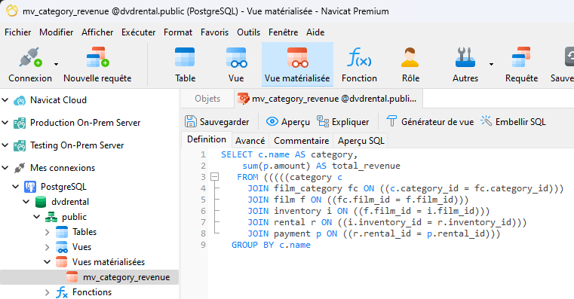Image resolution: width=574 pixels, height=299 pixels.
Task: Expand the Tables node
Action: click(48, 232)
